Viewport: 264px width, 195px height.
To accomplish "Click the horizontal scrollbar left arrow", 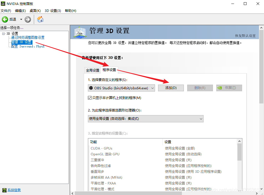I will (72, 193).
